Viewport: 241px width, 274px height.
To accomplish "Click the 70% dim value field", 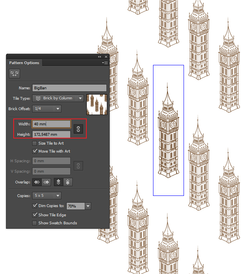I will tap(76, 206).
